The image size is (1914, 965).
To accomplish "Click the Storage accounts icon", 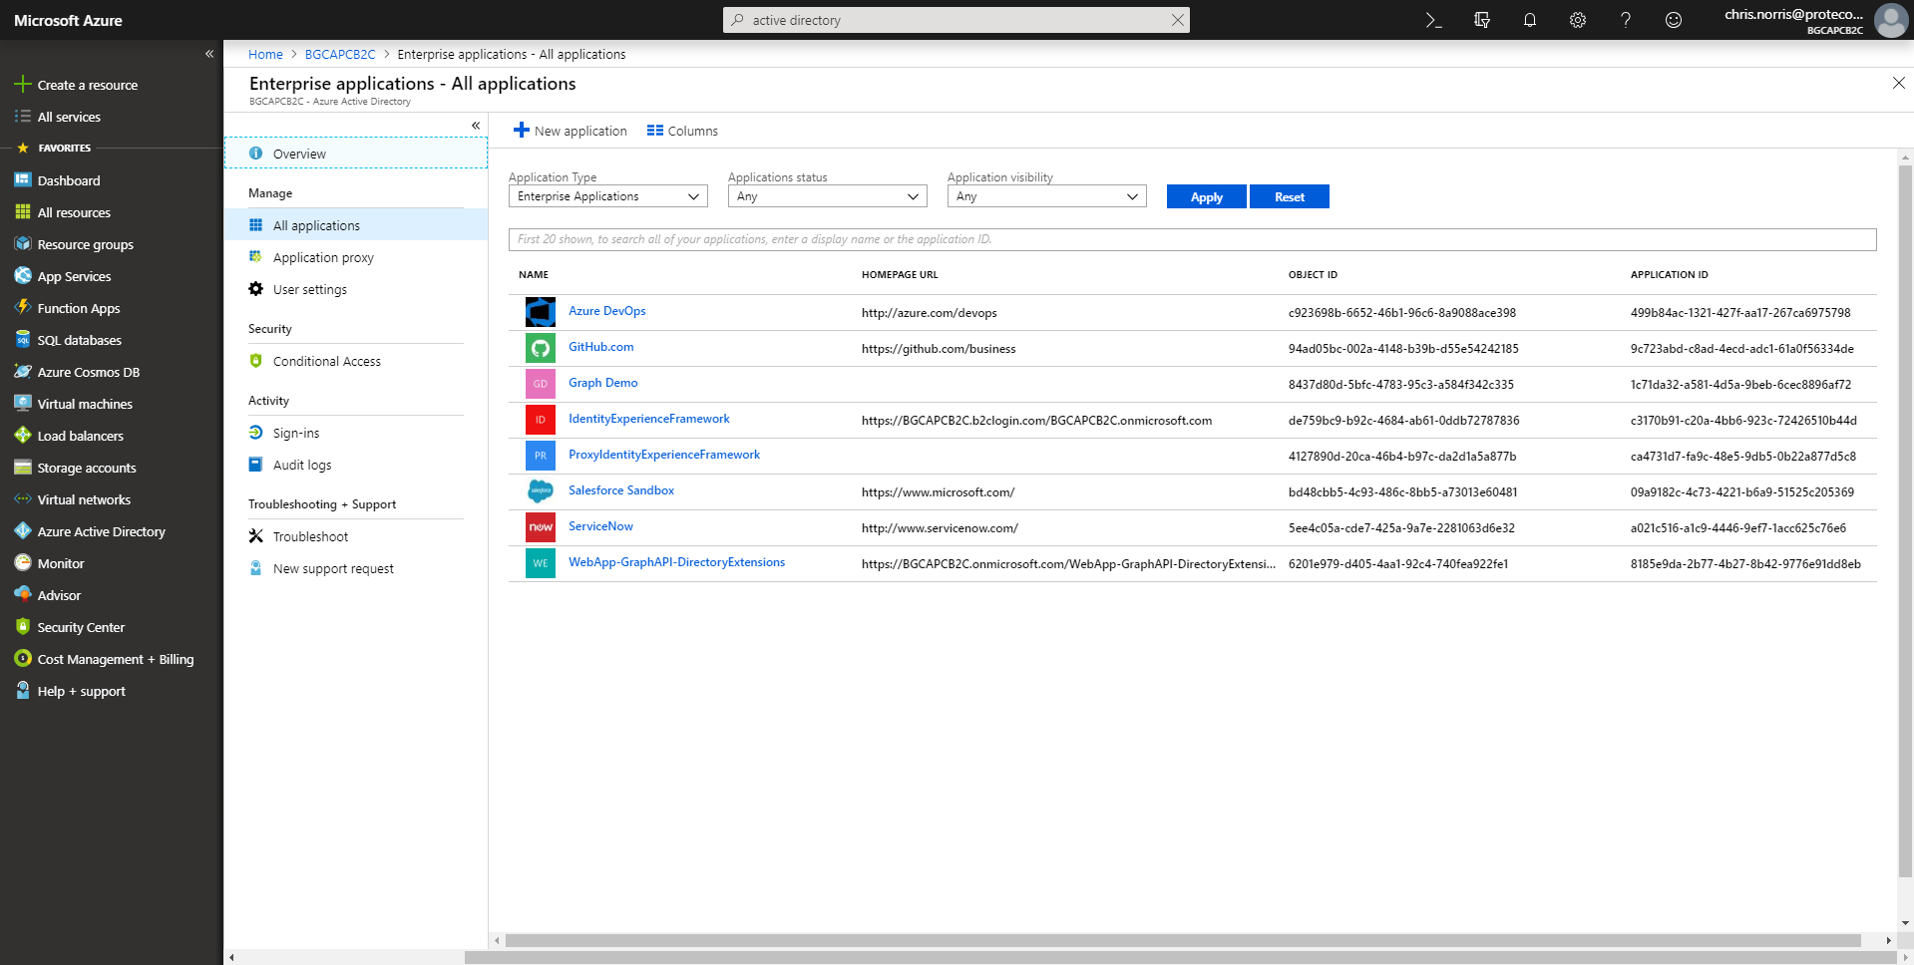I will pyautogui.click(x=23, y=468).
